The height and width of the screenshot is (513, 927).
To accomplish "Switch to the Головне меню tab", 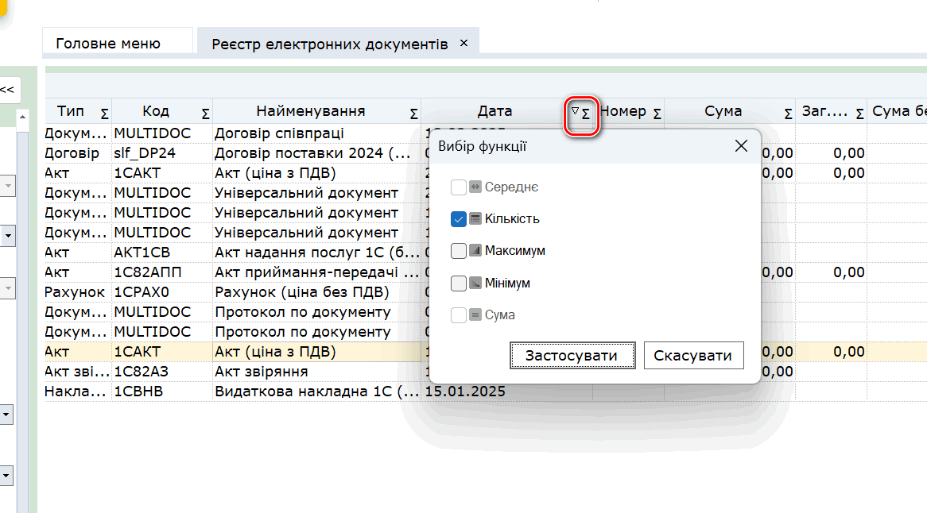I will point(108,44).
